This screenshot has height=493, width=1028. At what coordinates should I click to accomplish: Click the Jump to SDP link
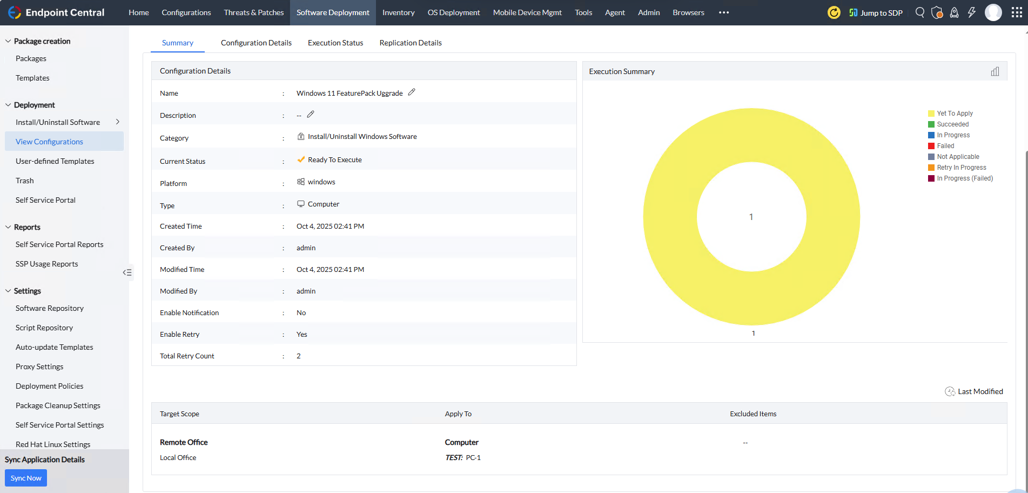pyautogui.click(x=876, y=12)
